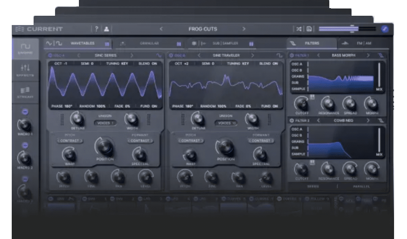Toggle OSC A power button
This screenshot has height=239, width=407.
(x=50, y=55)
